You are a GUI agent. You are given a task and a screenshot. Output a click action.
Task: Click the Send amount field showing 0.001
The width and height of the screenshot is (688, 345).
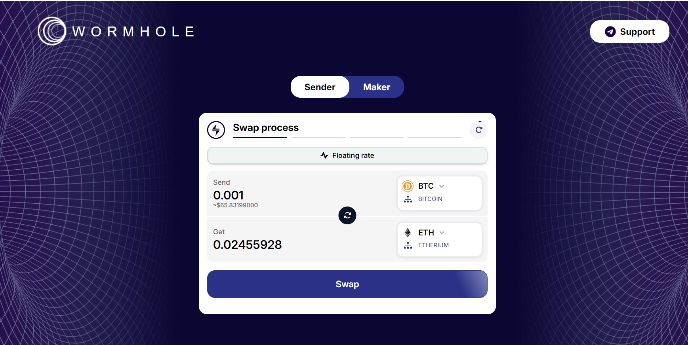point(229,195)
